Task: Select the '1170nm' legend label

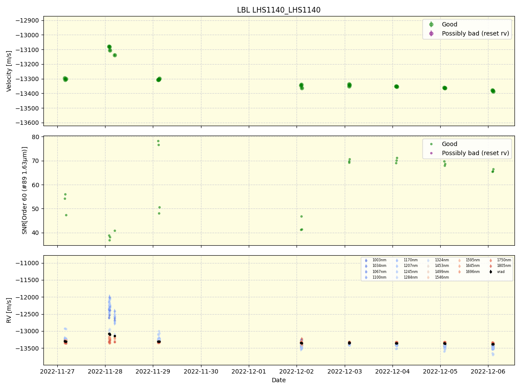Action: point(411,260)
